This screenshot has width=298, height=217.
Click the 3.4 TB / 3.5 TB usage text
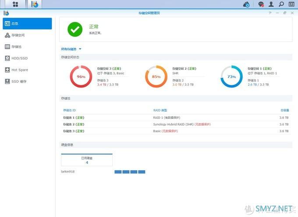click(x=108, y=84)
